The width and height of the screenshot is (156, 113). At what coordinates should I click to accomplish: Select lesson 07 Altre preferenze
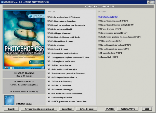110,41
